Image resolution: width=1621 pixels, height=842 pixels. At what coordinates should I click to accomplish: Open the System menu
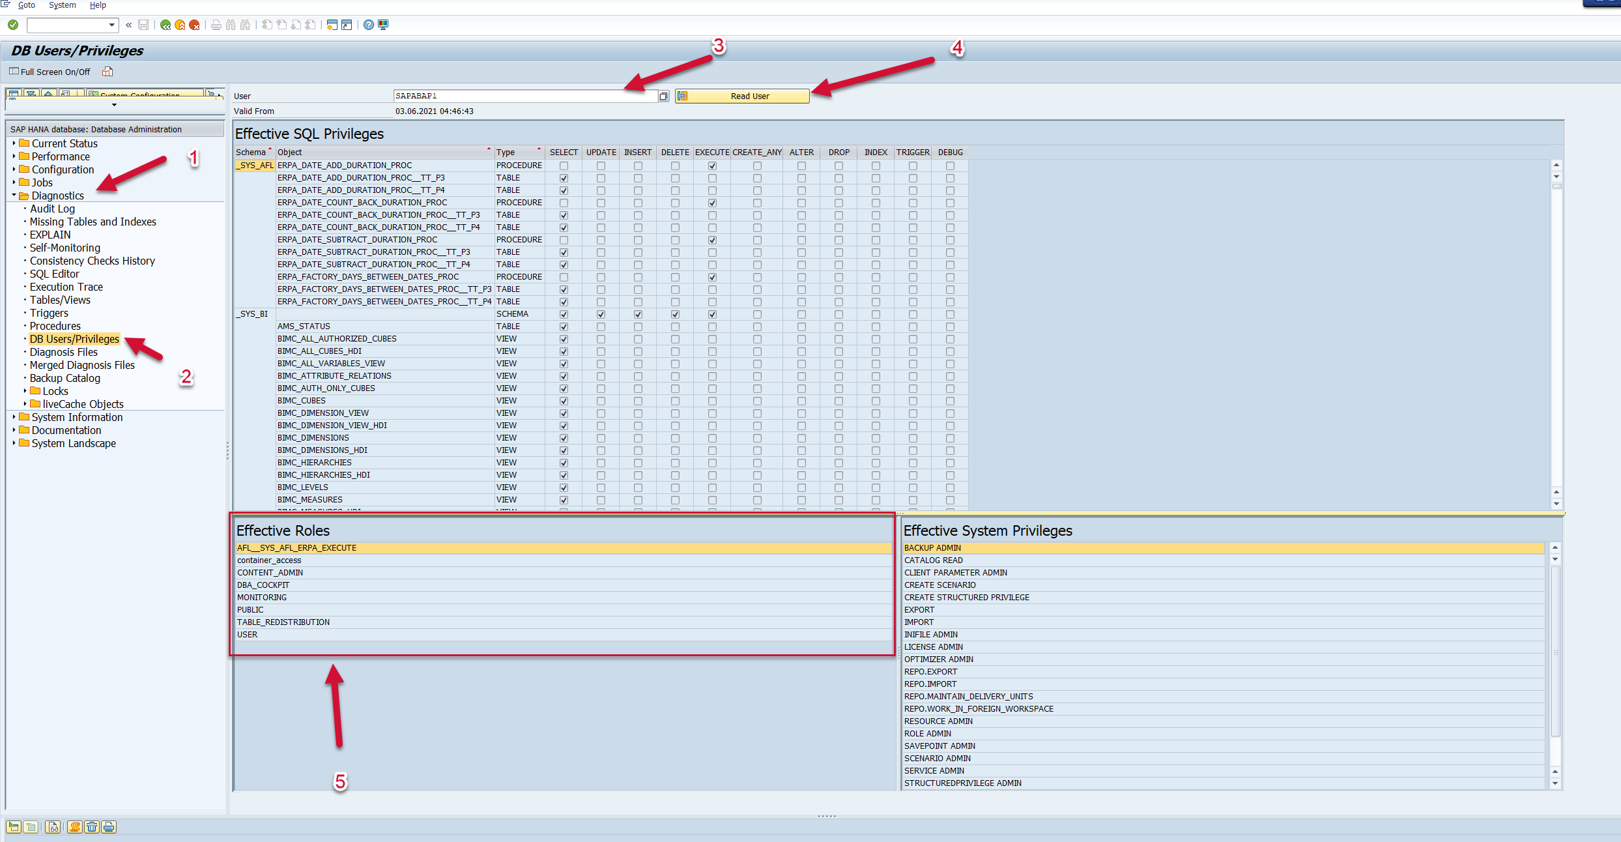tap(62, 5)
